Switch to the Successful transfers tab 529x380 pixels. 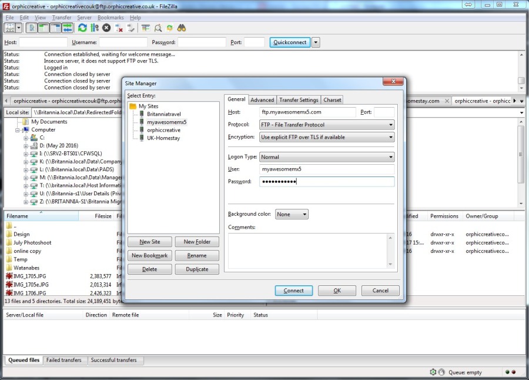click(x=113, y=360)
